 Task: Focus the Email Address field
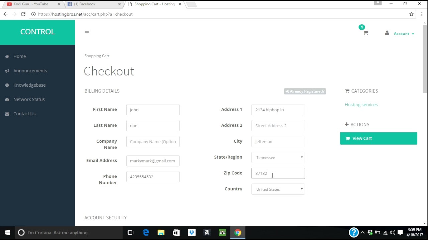(153, 161)
